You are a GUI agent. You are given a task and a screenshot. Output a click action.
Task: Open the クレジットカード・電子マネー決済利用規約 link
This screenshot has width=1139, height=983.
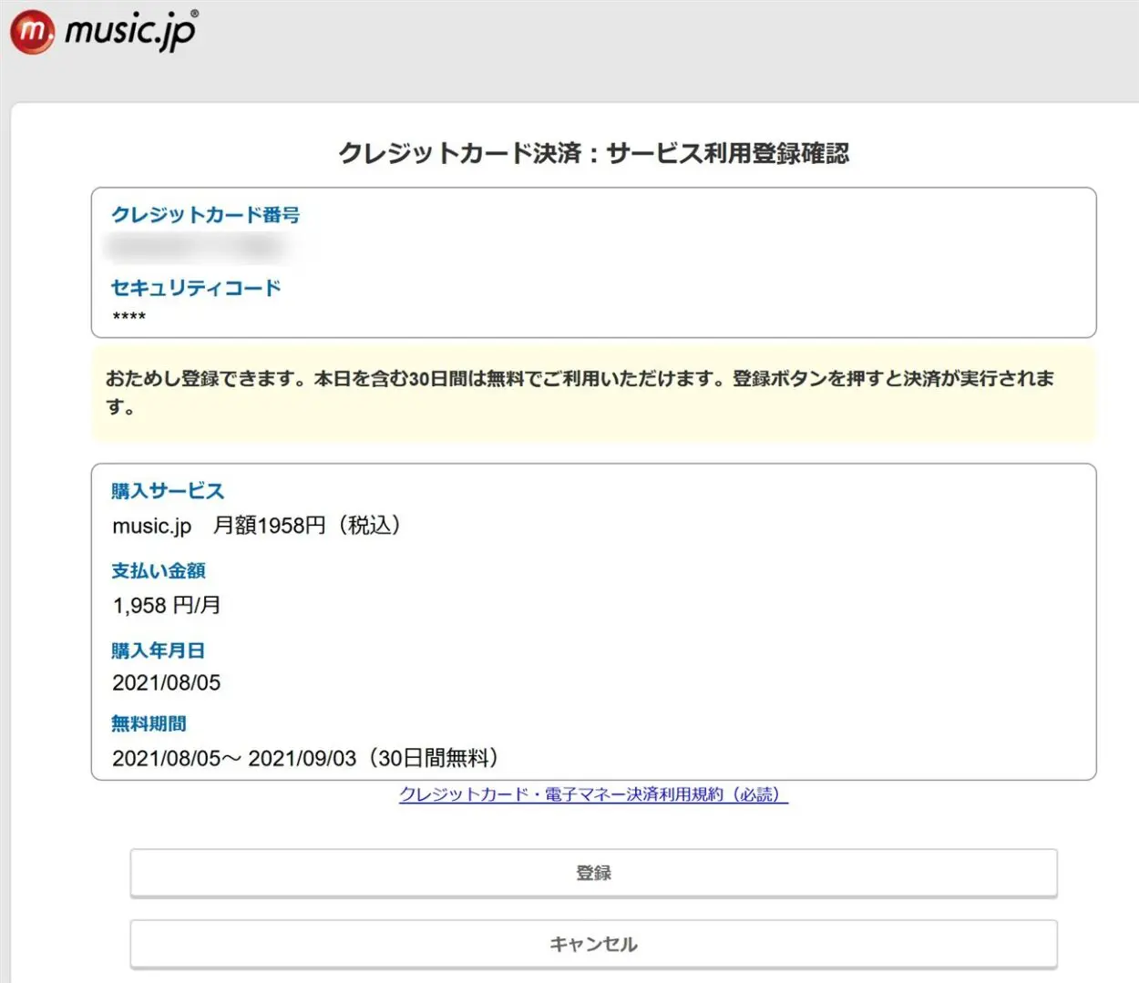(593, 794)
